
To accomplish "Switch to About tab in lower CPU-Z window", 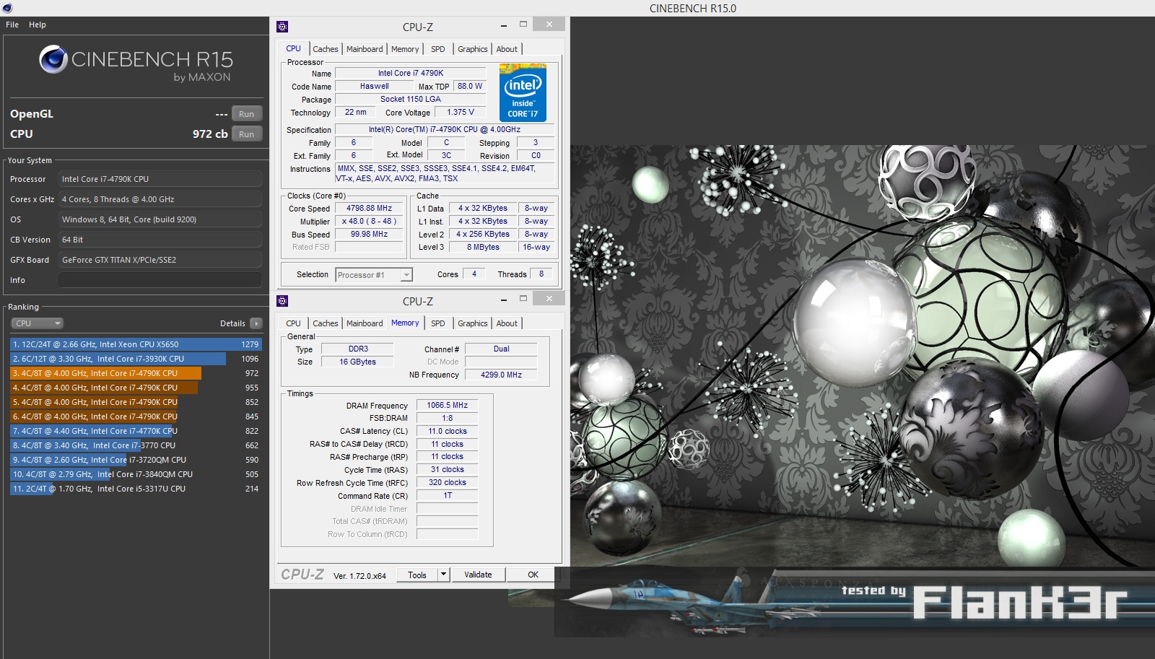I will pos(507,323).
